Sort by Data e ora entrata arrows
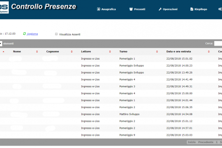Screen dimensions: 222x148 click(209, 51)
